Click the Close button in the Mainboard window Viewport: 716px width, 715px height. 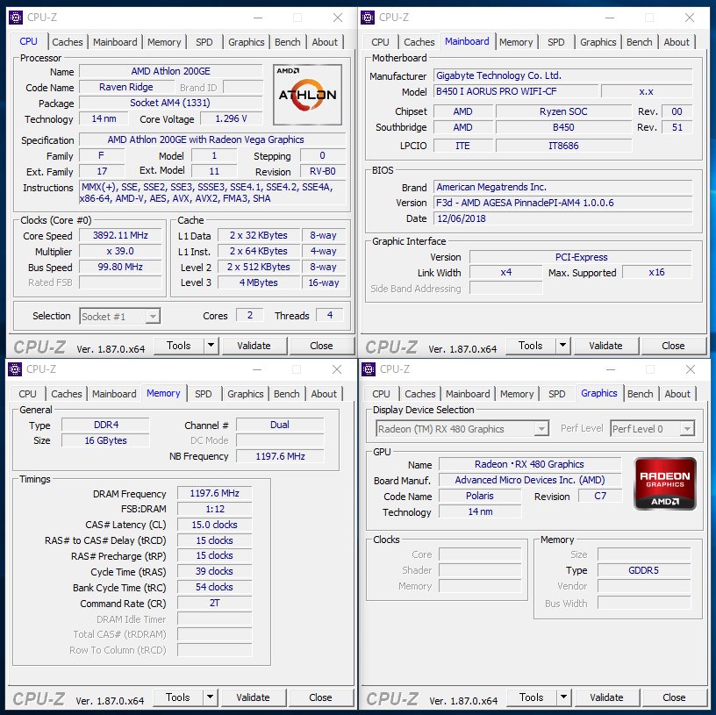coord(673,346)
